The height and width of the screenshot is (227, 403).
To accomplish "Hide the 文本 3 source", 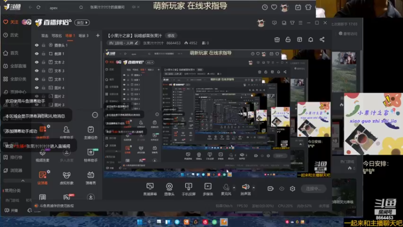I will pyautogui.click(x=37, y=71).
